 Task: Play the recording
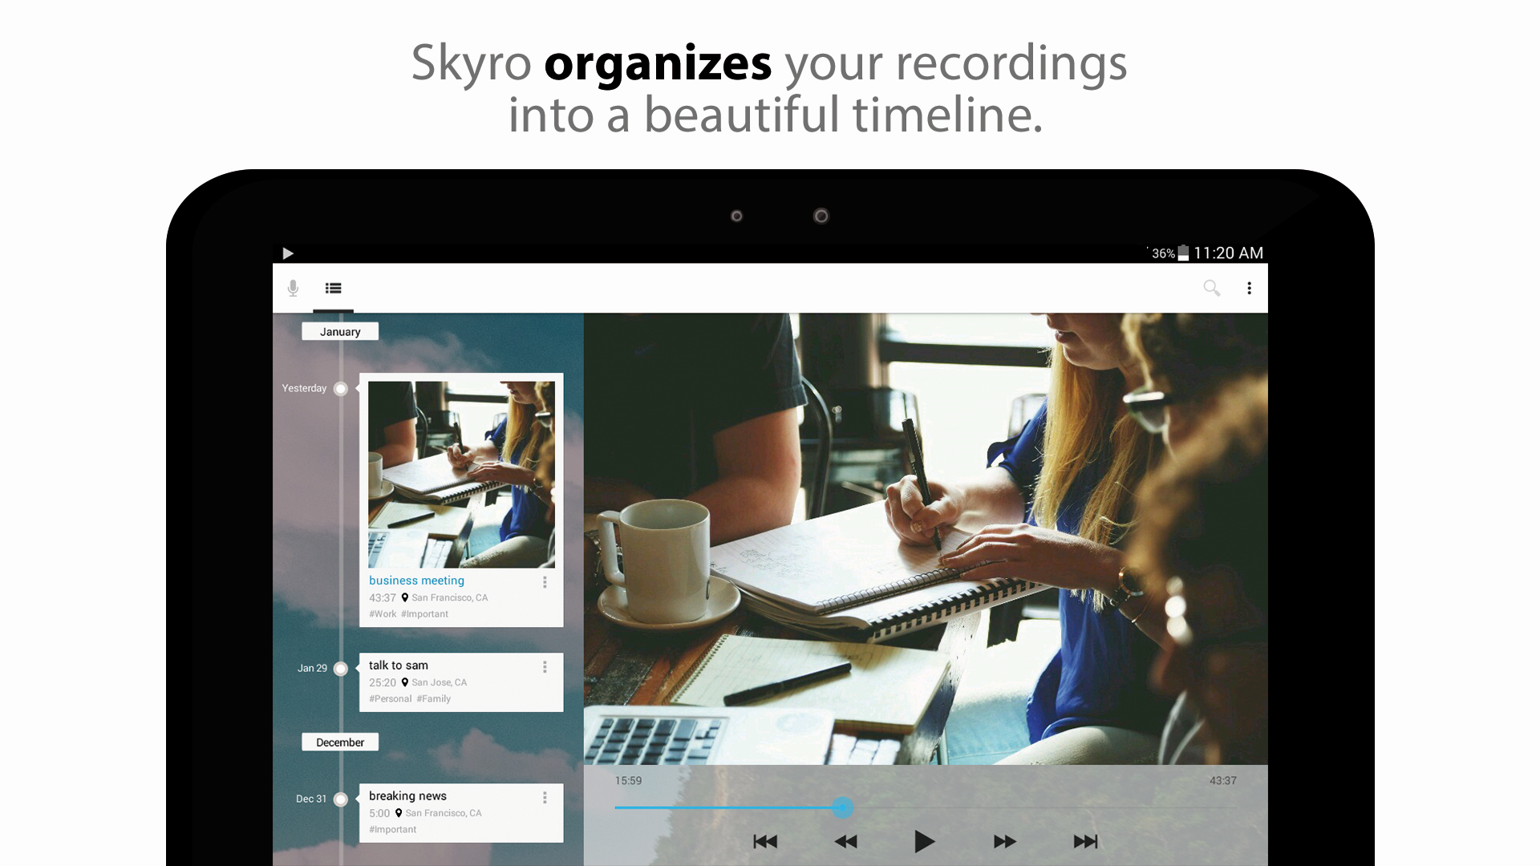click(x=924, y=841)
